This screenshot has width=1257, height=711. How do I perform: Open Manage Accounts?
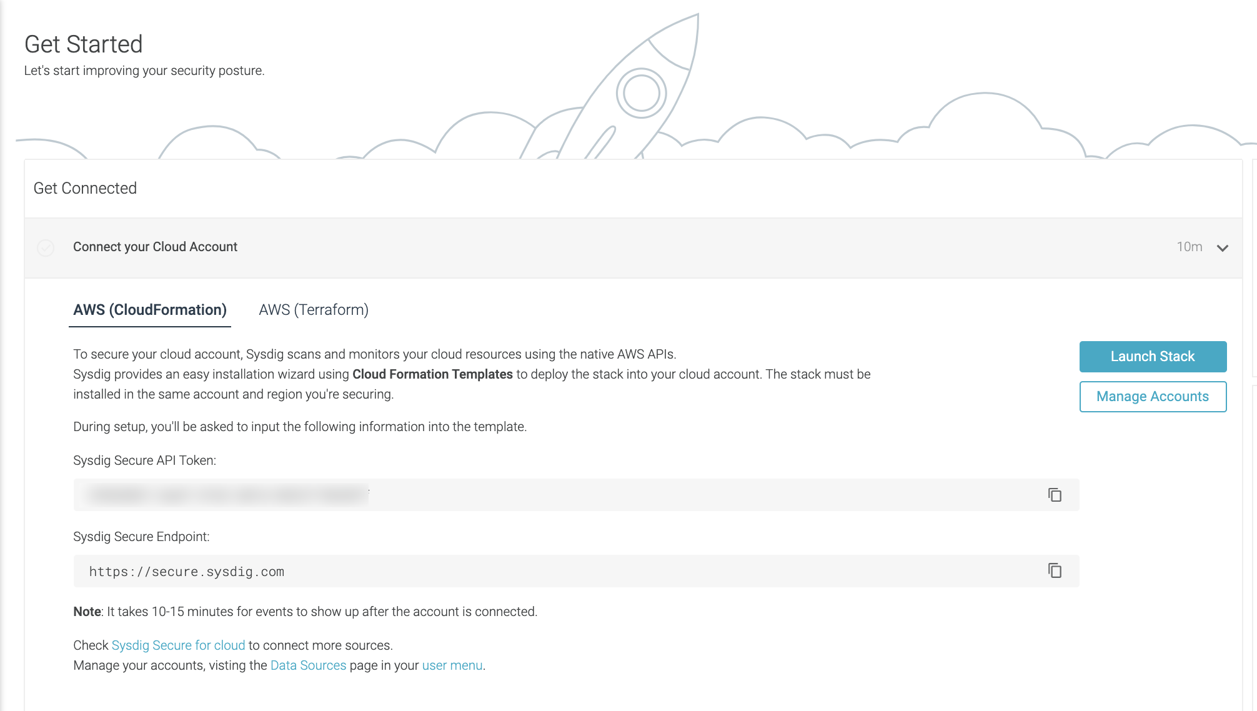coord(1152,396)
